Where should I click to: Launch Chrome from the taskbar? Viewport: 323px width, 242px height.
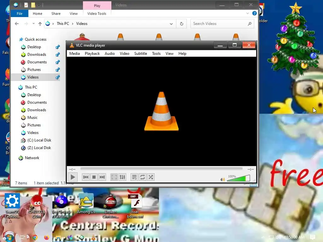coord(35,237)
